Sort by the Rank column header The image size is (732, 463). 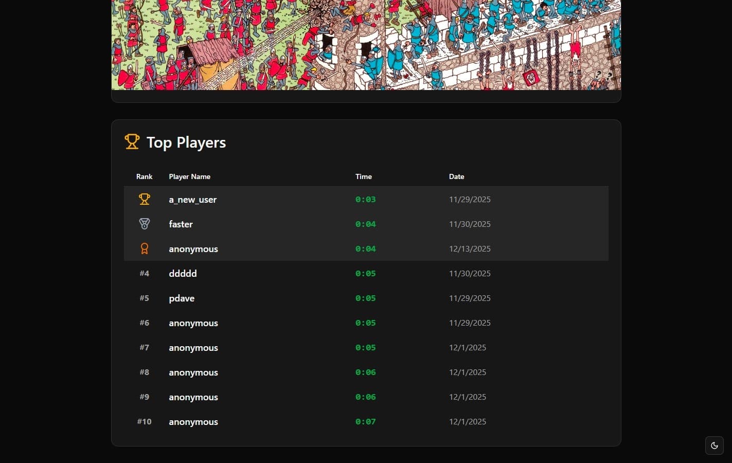click(144, 176)
